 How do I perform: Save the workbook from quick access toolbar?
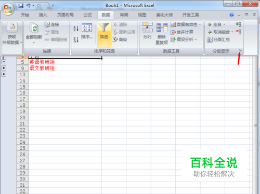click(21, 6)
